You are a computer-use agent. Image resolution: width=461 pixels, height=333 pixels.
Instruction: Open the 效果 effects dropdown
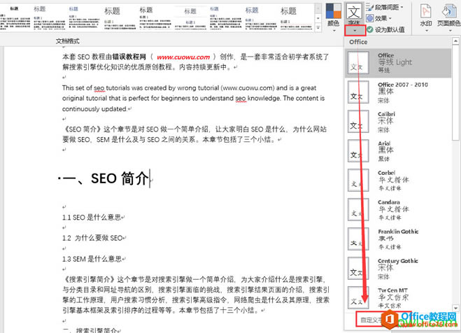379,18
